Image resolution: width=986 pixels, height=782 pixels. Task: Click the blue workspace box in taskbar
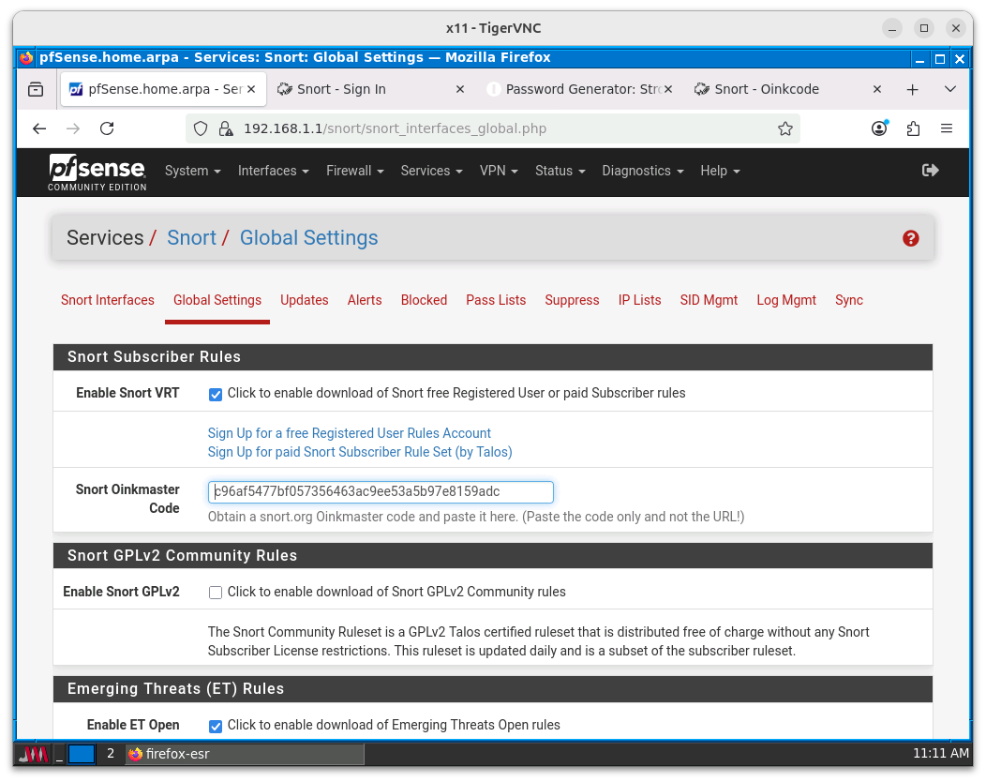click(x=82, y=754)
